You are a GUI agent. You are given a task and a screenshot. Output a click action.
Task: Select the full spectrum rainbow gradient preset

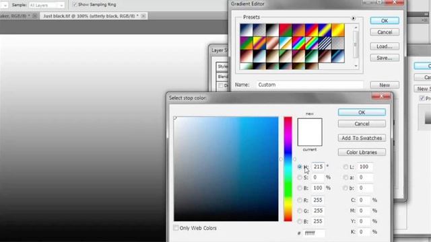[x=298, y=43]
